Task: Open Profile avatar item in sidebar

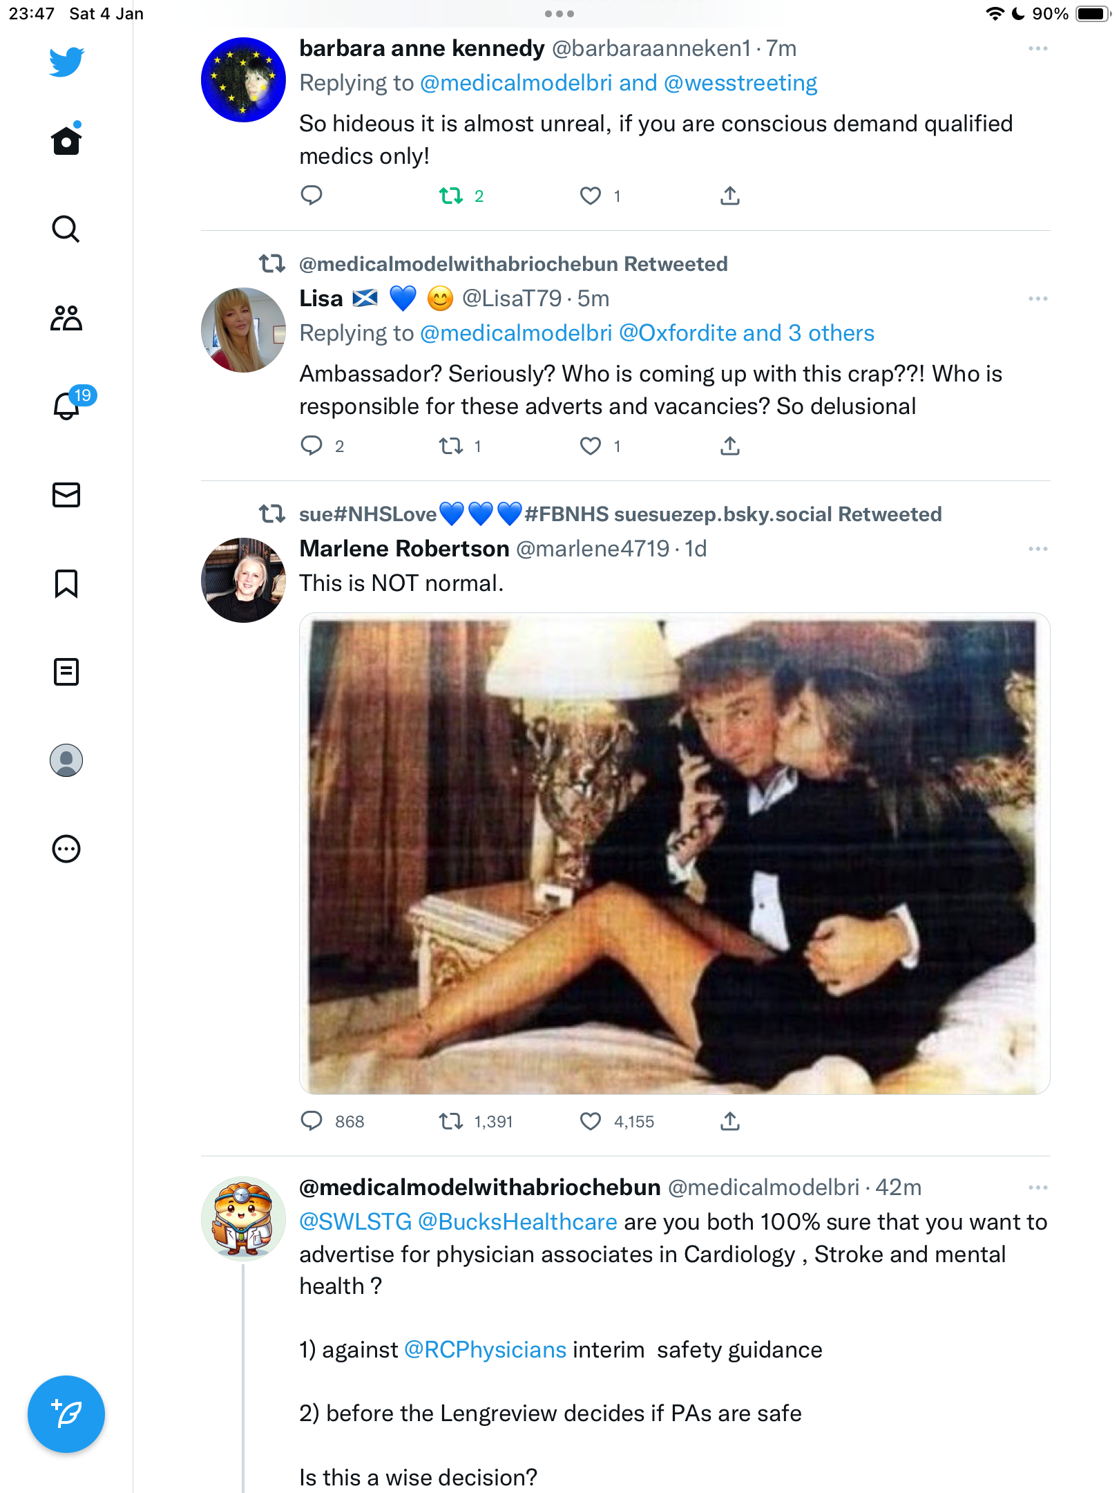Action: pos(66,760)
